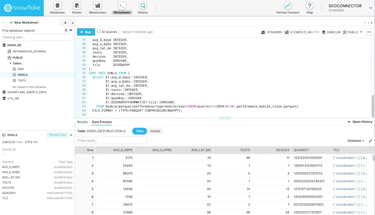Image resolution: width=375 pixels, height=215 pixels.
Task: Open Partner Connect
Action: (x=287, y=7)
